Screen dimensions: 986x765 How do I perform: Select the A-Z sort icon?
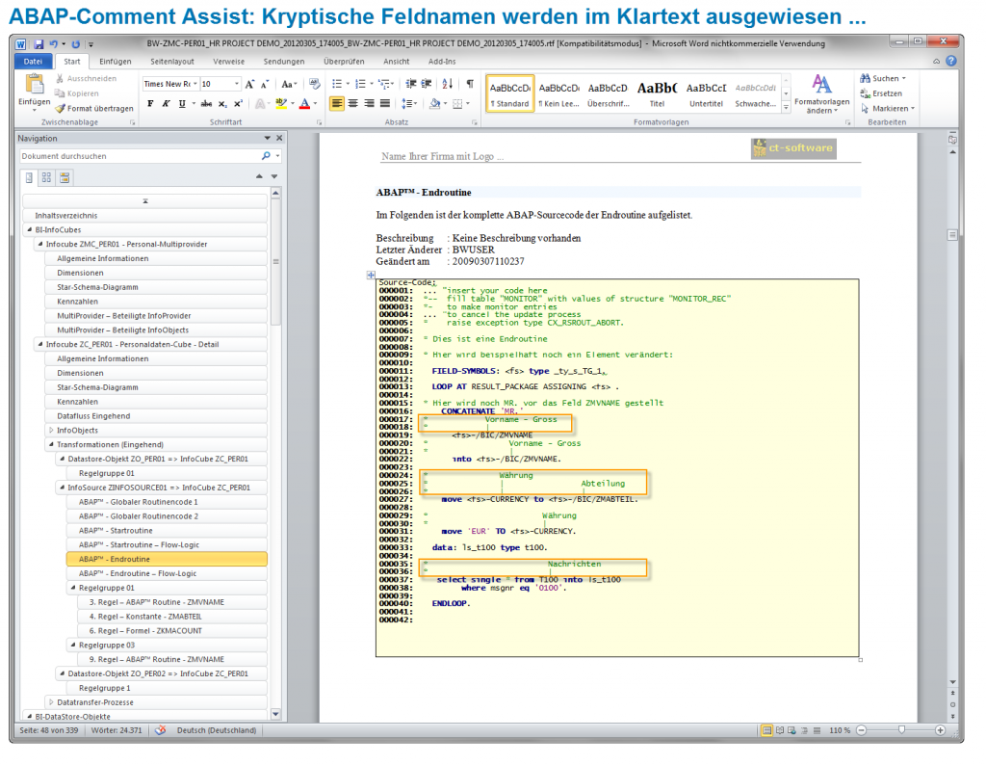[447, 84]
